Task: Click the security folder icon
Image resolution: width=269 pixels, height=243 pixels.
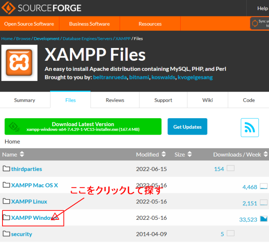Action: click(6, 234)
